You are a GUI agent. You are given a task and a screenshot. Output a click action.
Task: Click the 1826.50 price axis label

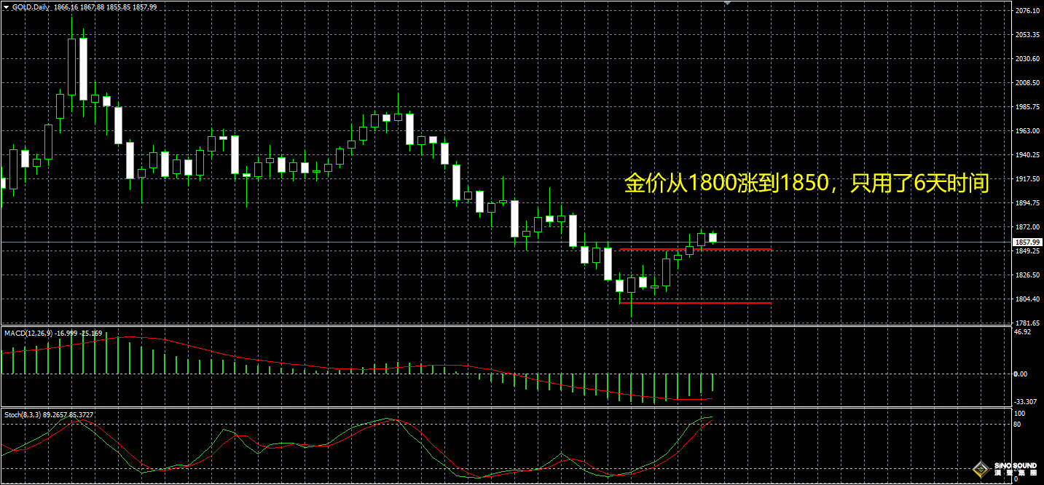1027,275
